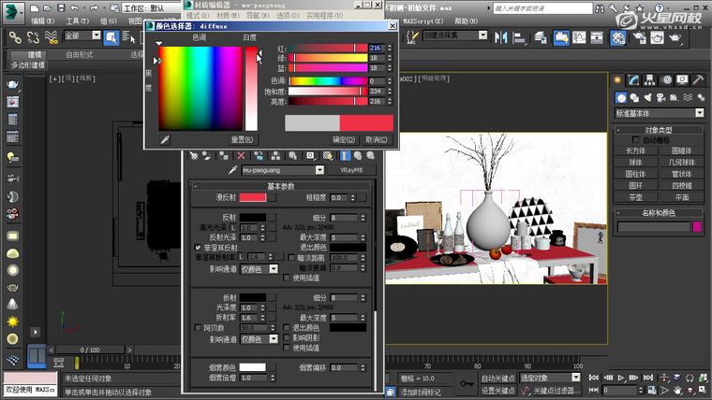This screenshot has height=400, width=712.
Task: Open the 标准基本体 dropdown
Action: click(698, 113)
